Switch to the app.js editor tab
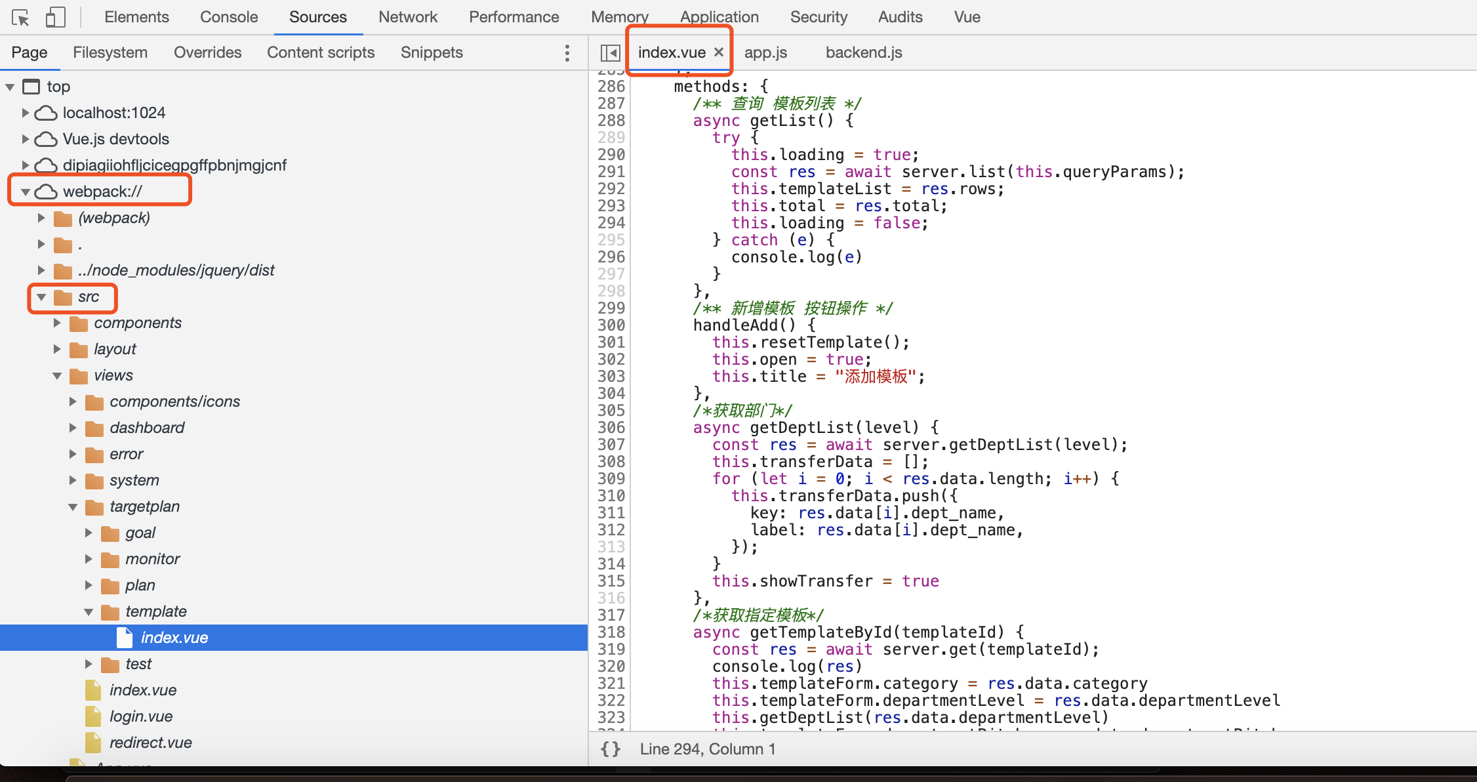The width and height of the screenshot is (1477, 782). pos(765,52)
